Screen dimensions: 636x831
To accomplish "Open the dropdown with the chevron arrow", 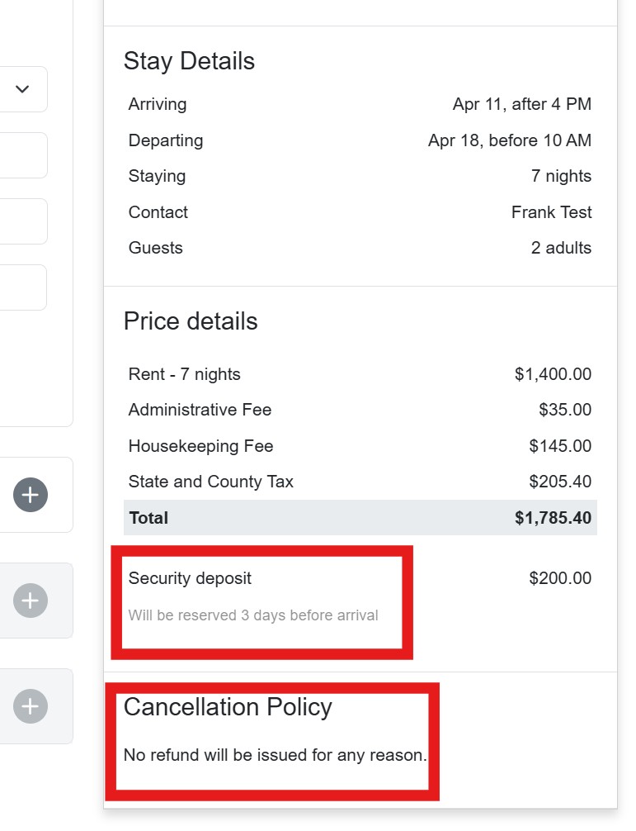I will [22, 89].
